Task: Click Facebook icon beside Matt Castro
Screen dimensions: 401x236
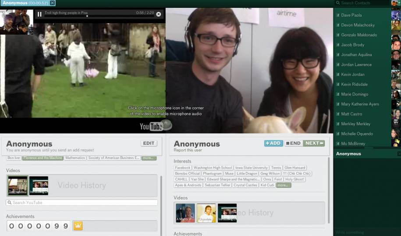Action: (337, 114)
